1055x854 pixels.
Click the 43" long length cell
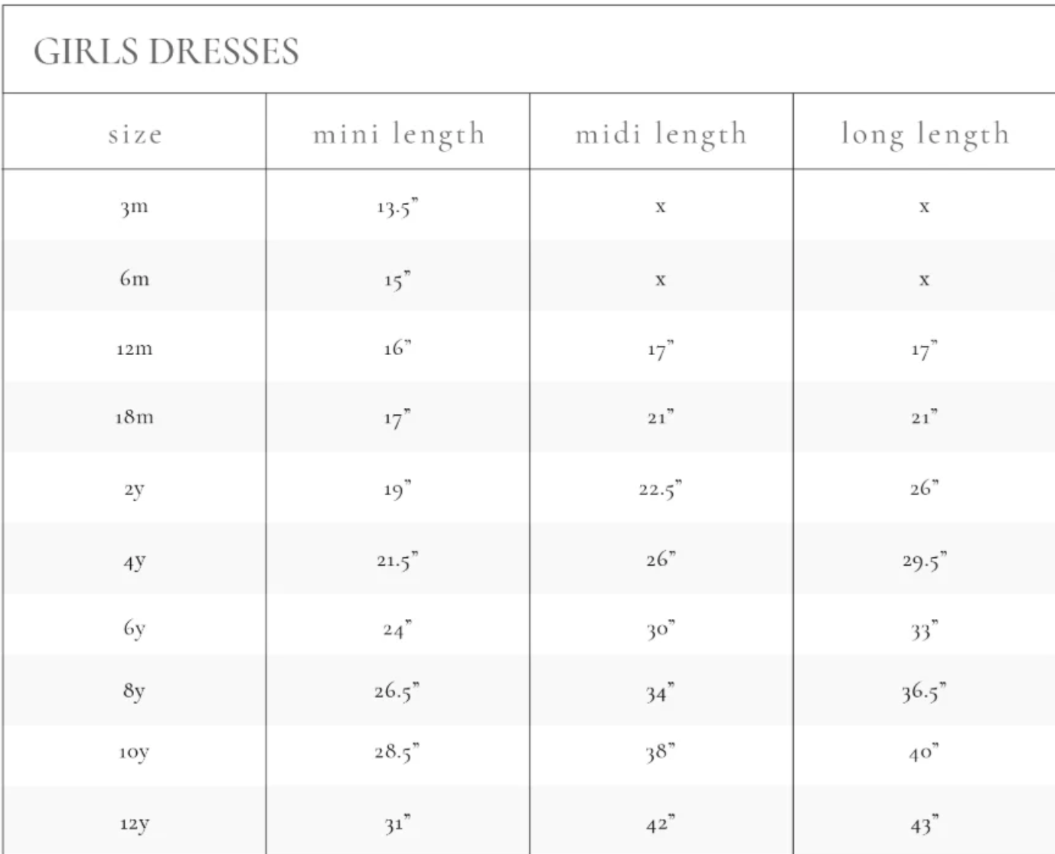pyautogui.click(x=924, y=824)
